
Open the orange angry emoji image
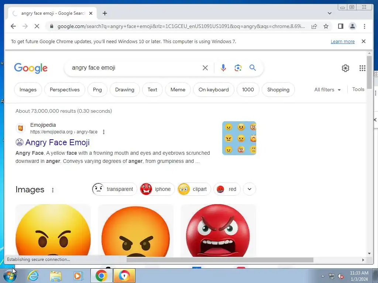point(135,230)
